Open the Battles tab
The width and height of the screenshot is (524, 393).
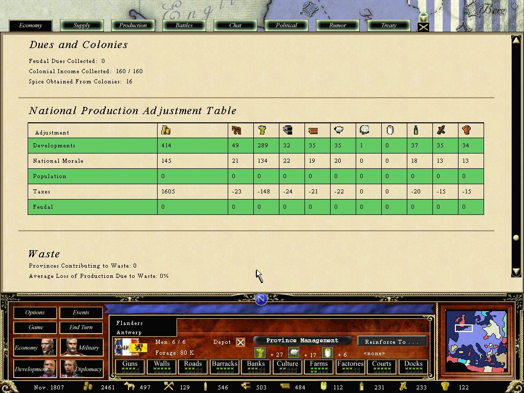(x=184, y=26)
